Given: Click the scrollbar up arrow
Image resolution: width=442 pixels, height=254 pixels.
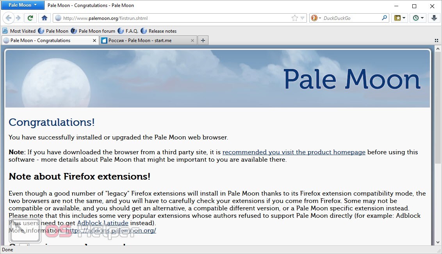Looking at the screenshot, I should pyautogui.click(x=437, y=49).
